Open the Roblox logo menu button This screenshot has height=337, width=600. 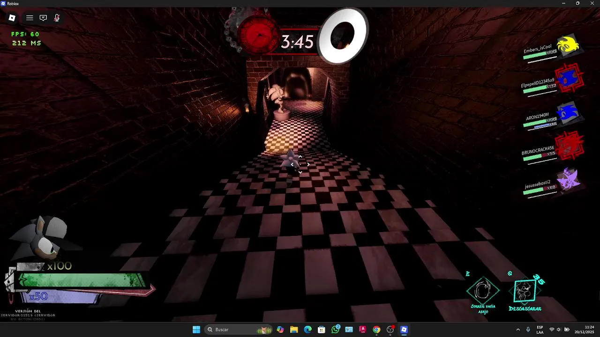coord(12,18)
